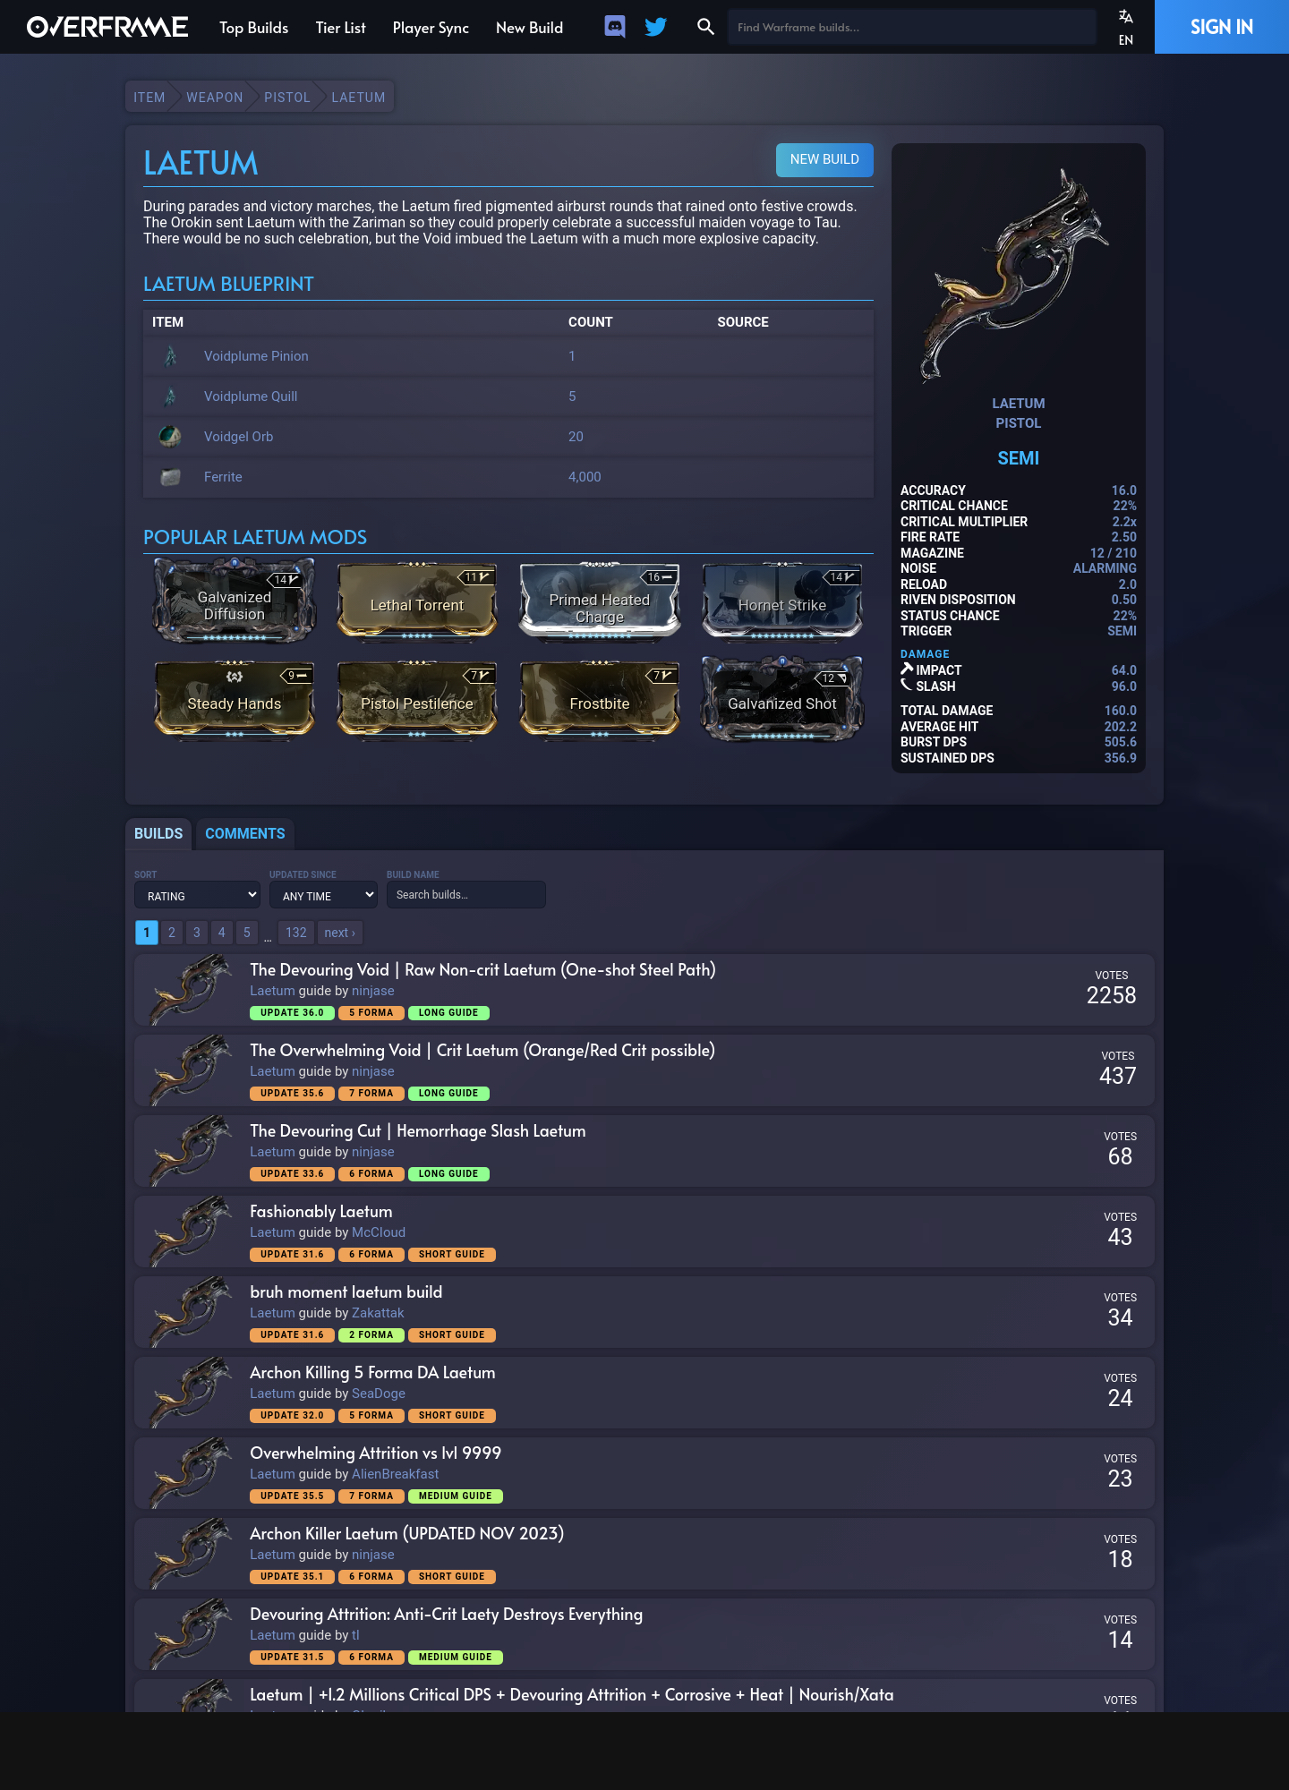This screenshot has height=1790, width=1289.
Task: Click the SIGN IN button
Action: point(1222,27)
